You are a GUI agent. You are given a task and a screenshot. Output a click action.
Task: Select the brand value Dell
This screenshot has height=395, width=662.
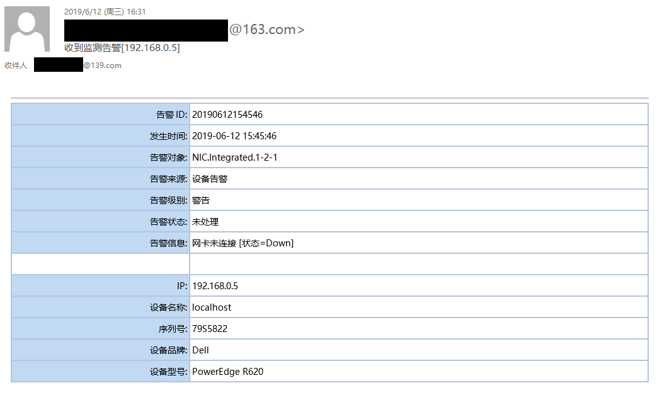point(200,350)
